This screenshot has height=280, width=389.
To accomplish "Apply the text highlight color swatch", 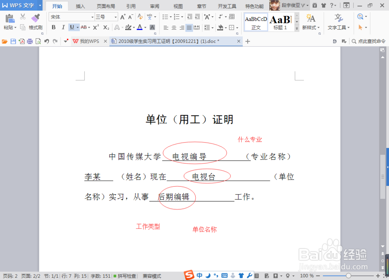I will tap(128, 27).
